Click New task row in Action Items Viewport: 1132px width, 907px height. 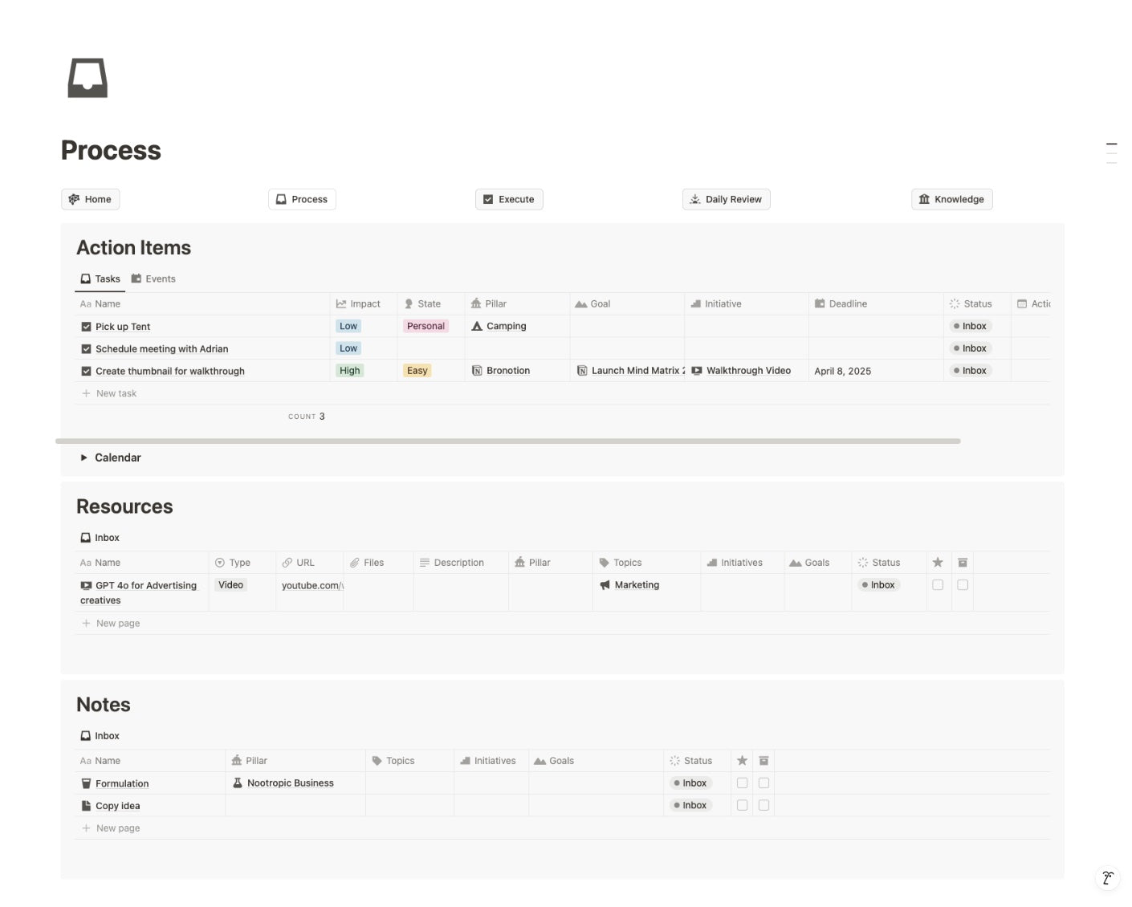tap(116, 393)
